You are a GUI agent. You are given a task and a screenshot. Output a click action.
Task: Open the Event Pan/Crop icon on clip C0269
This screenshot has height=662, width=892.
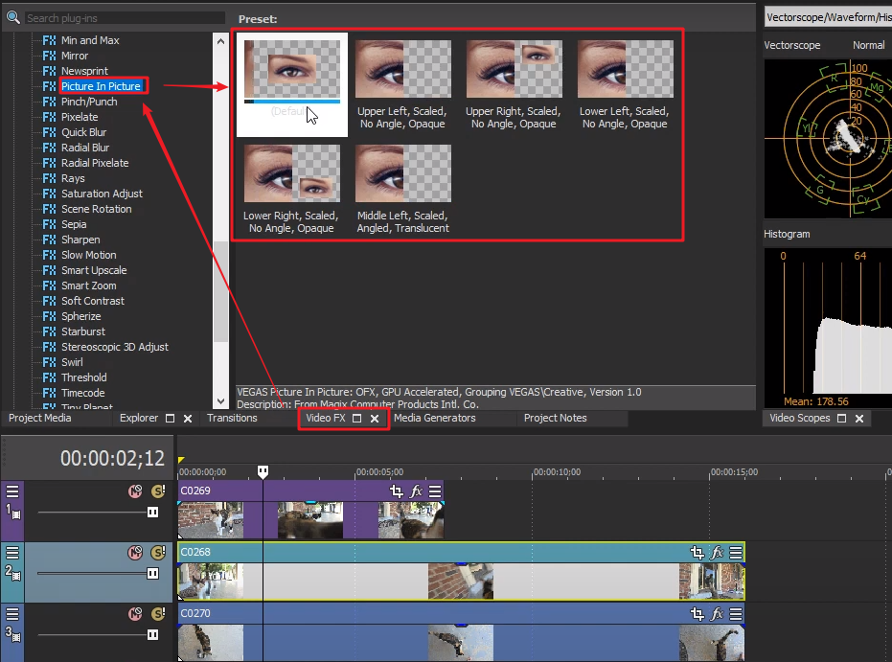pyautogui.click(x=396, y=491)
